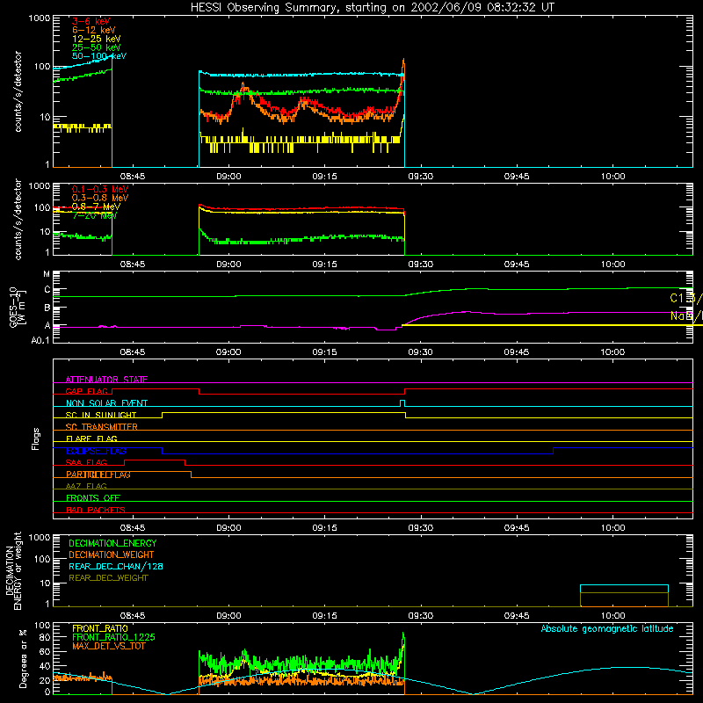
Task: Select the orange 6-12 keV legend label
Action: pos(93,30)
